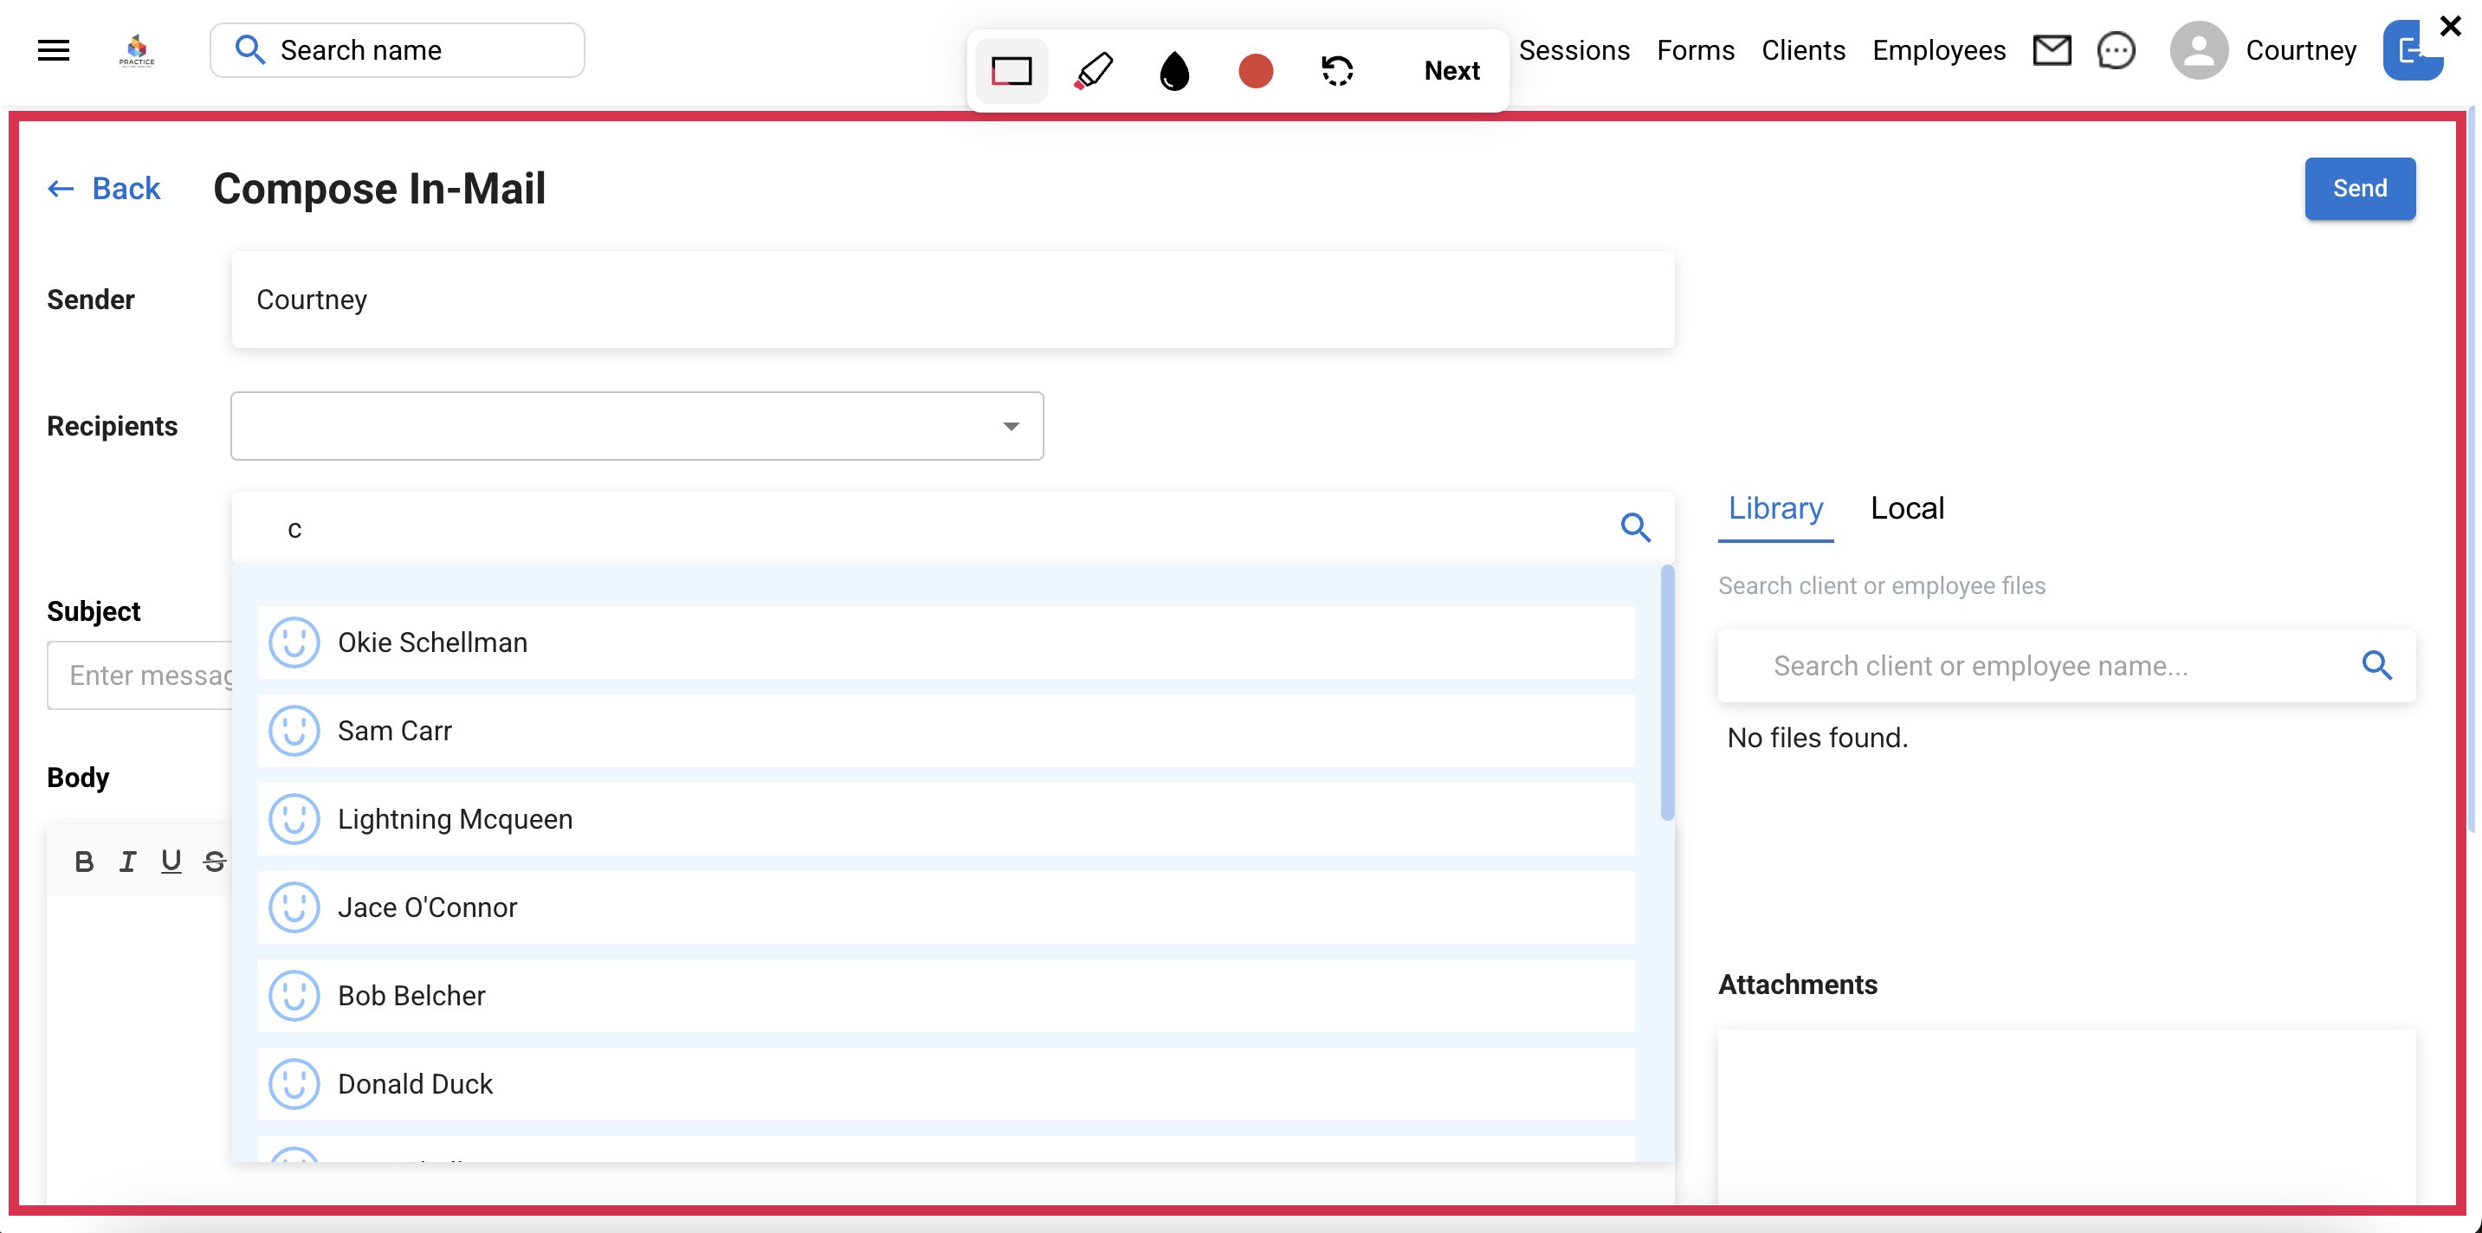Select the rectangle annotation tool

coord(1011,71)
